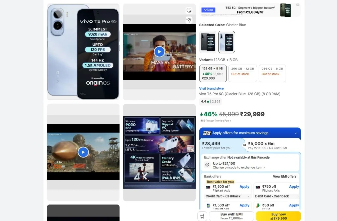The height and width of the screenshot is (221, 337).
Task: Choose the 128 GB + 8 GB variant
Action: (x=213, y=73)
